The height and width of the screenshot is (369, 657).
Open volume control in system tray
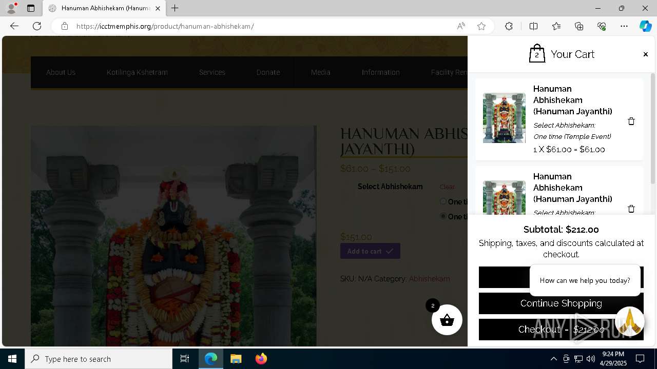tap(591, 359)
